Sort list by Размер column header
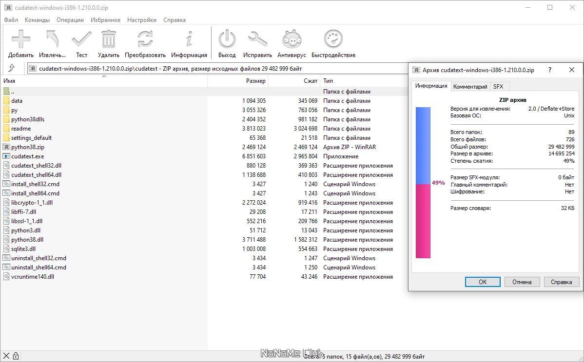Image resolution: width=584 pixels, height=362 pixels. pyautogui.click(x=237, y=81)
